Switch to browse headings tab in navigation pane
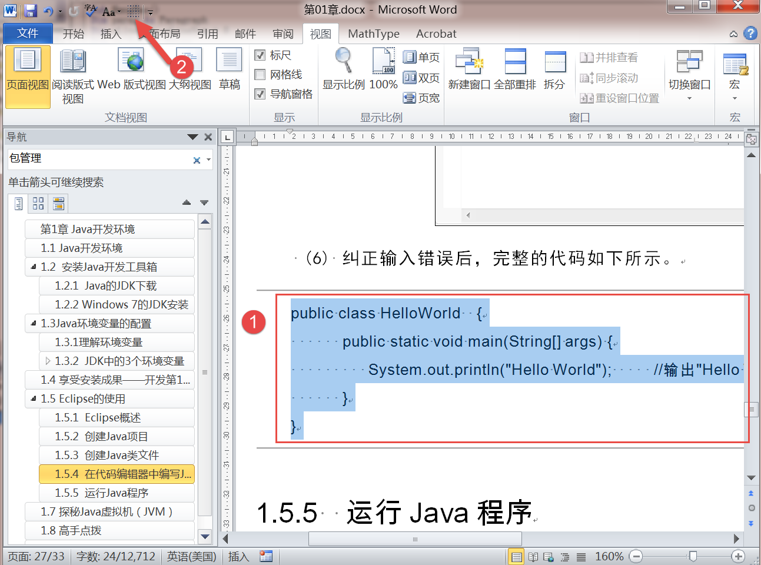Image resolution: width=761 pixels, height=565 pixels. coord(18,204)
